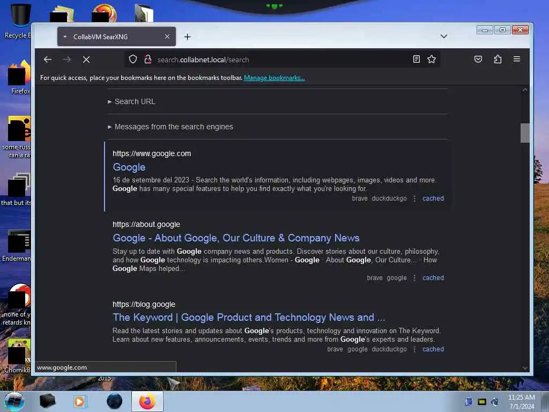Open cached version of about.google result
Image resolution: width=549 pixels, height=412 pixels.
point(433,278)
